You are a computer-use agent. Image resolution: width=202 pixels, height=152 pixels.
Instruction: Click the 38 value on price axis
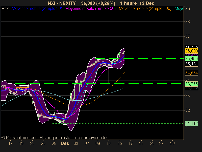(188, 22)
